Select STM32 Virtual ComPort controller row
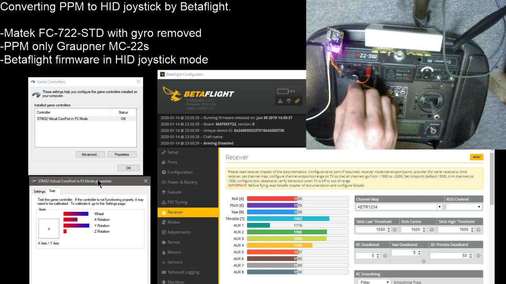The image size is (506, 284). [x=85, y=119]
